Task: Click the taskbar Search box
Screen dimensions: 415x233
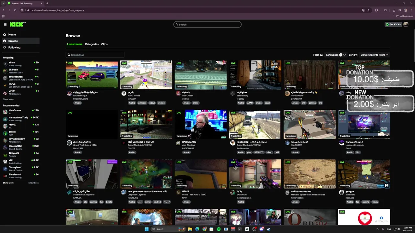Action: [x=169, y=229]
